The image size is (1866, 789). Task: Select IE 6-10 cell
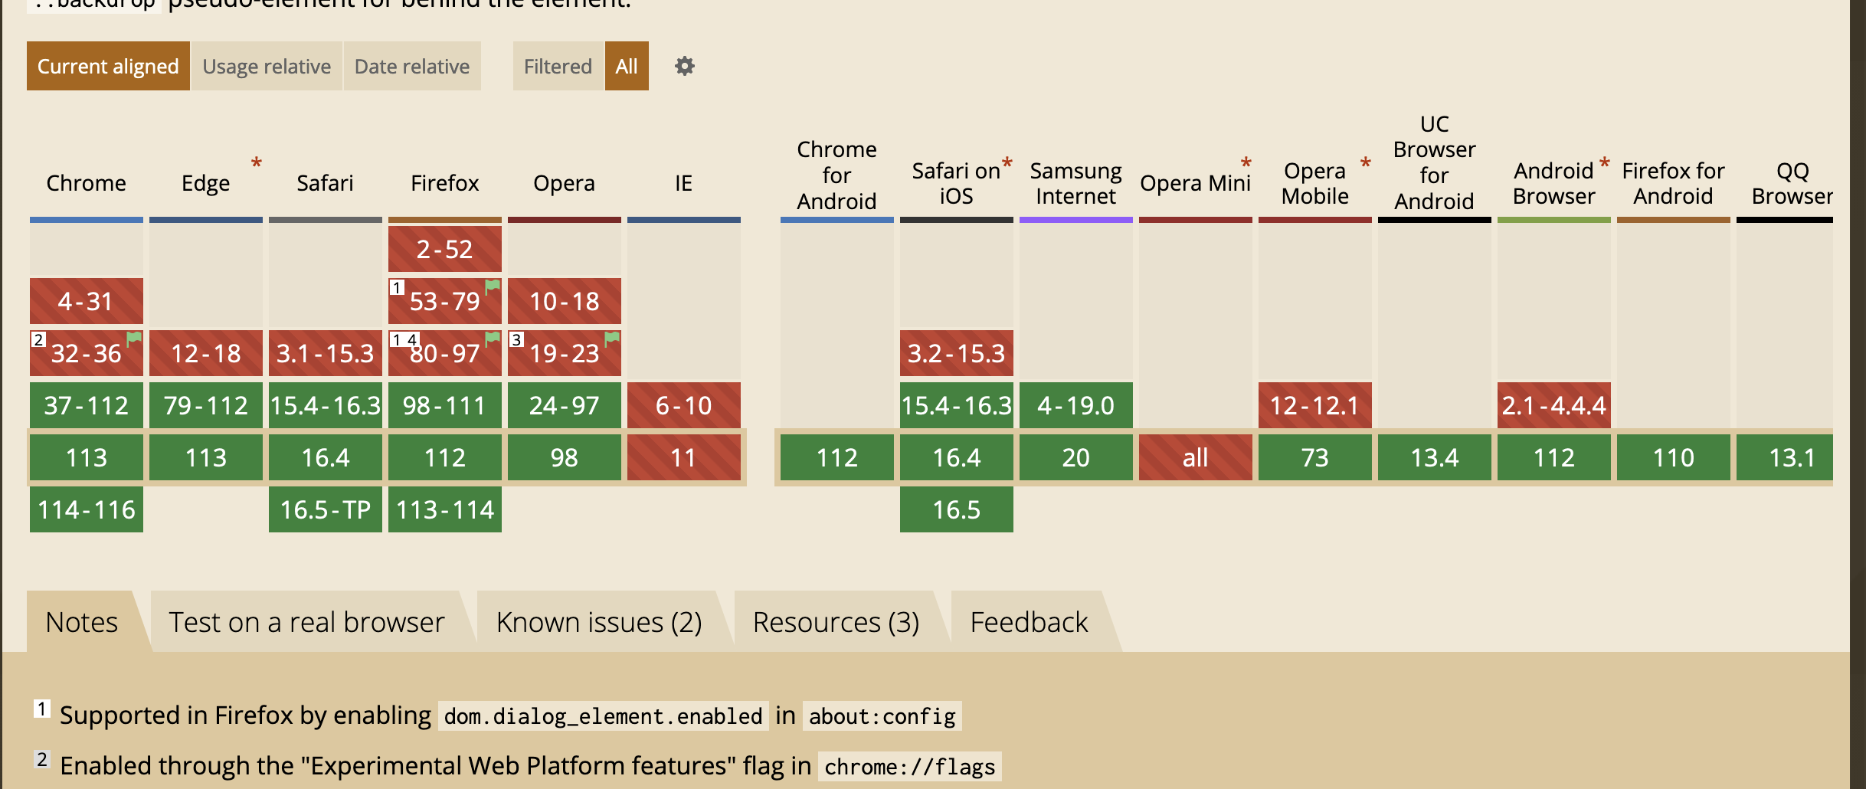point(684,405)
